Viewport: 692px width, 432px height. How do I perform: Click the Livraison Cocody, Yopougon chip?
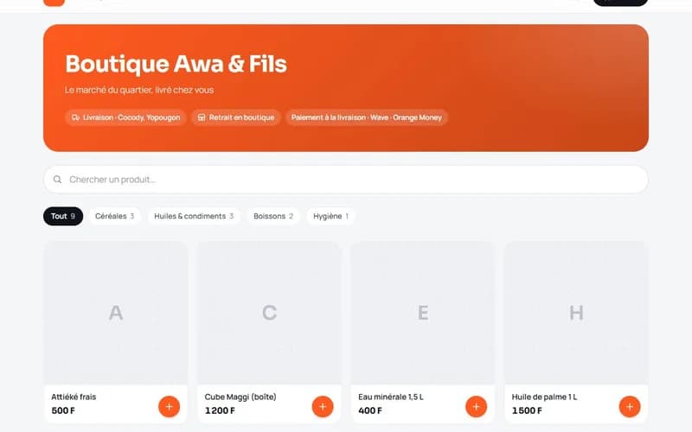tap(125, 118)
